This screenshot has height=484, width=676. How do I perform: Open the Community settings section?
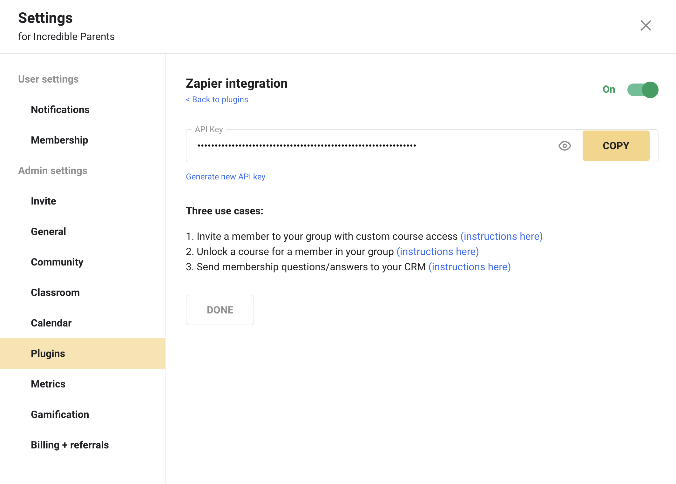[57, 262]
